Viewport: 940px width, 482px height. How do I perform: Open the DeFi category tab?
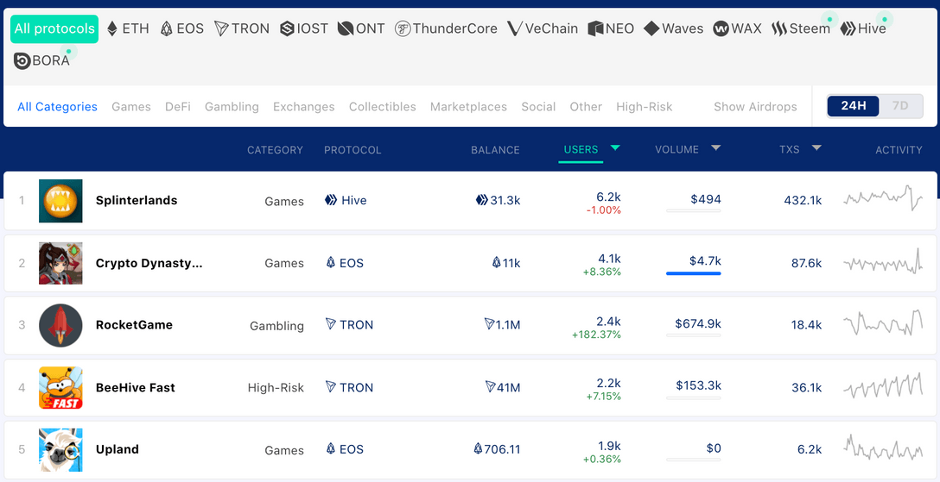[x=178, y=107]
